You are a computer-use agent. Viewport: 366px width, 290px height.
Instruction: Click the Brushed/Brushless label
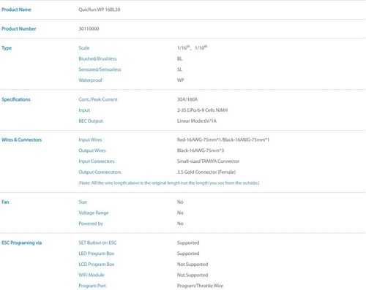pyautogui.click(x=97, y=58)
